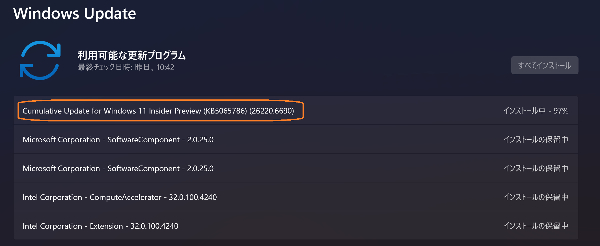Click the 10:42 last-check time
This screenshot has width=600, height=246.
pos(165,68)
